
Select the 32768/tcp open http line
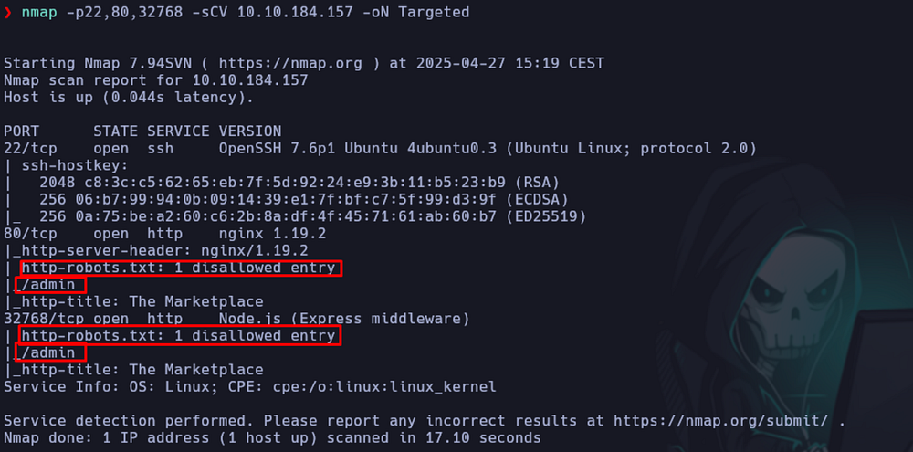[236, 319]
